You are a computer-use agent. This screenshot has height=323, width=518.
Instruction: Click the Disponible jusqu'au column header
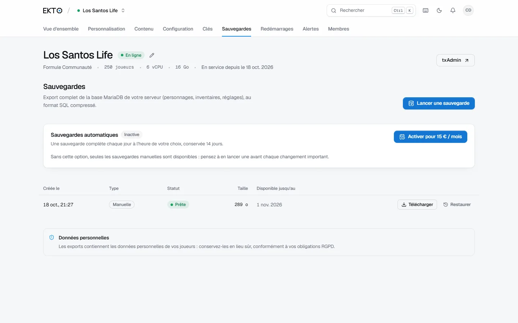coord(276,188)
